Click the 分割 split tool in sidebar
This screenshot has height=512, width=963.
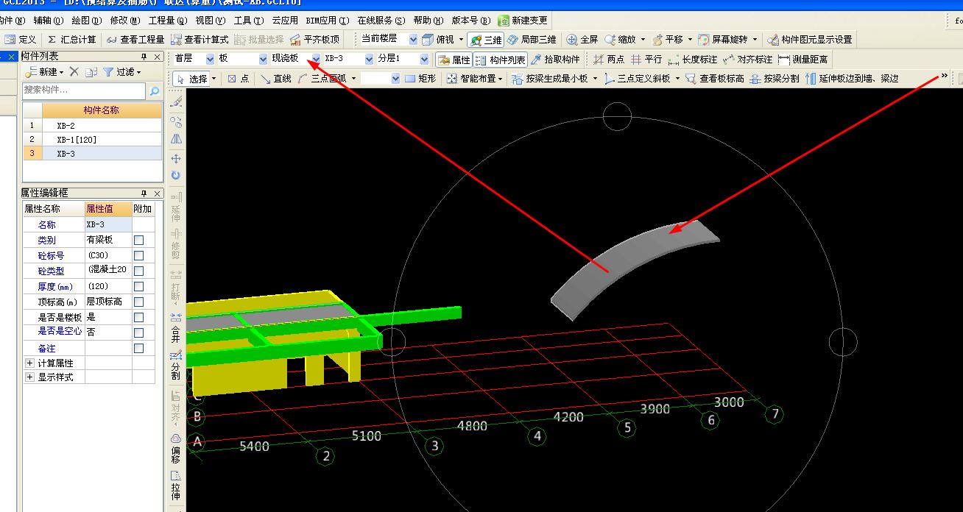176,366
